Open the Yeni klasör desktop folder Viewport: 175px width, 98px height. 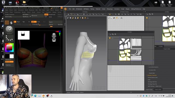[24, 3]
